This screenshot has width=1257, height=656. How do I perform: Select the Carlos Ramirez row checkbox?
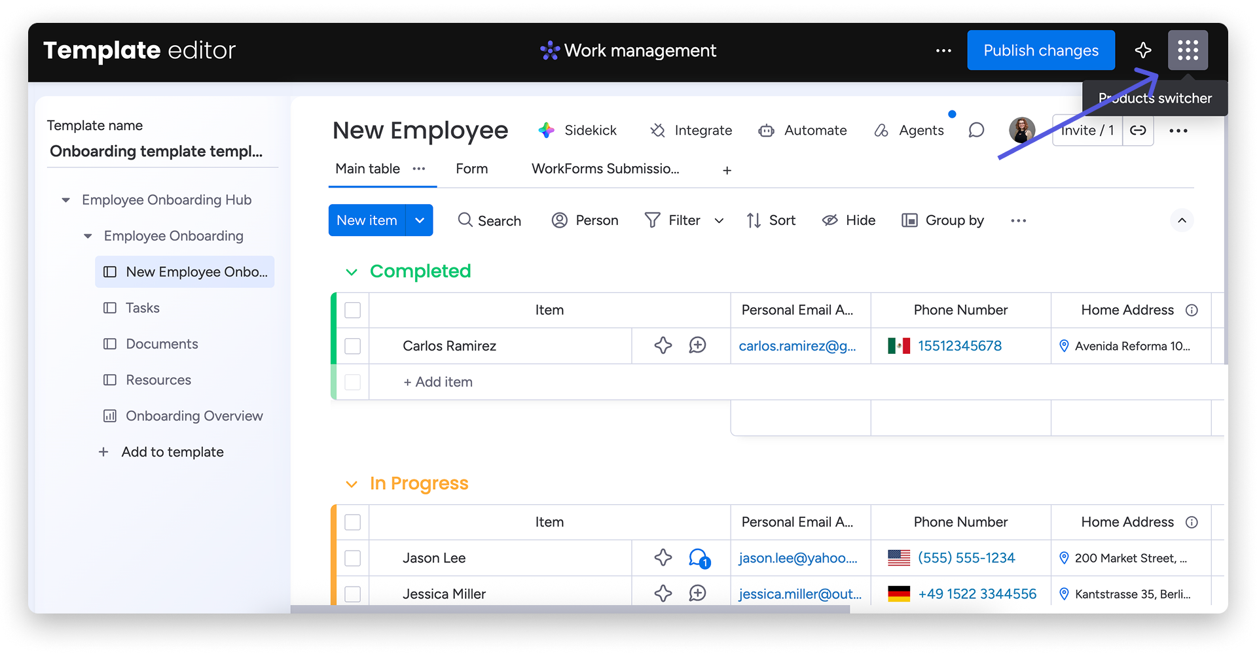click(353, 346)
